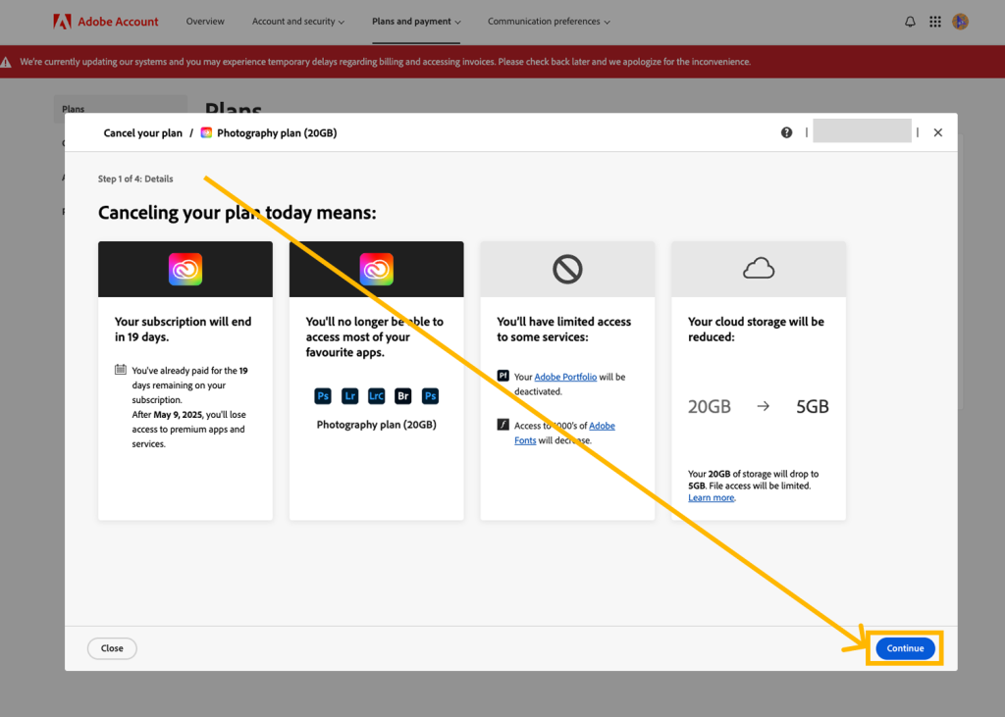The width and height of the screenshot is (1005, 717).
Task: Click the Fonts f icon
Action: [x=503, y=425]
